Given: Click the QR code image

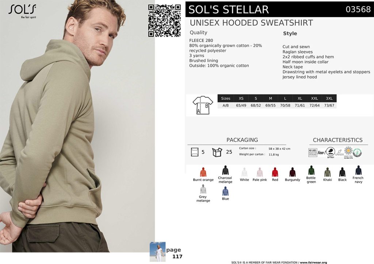Looking at the screenshot, I should point(164,21).
